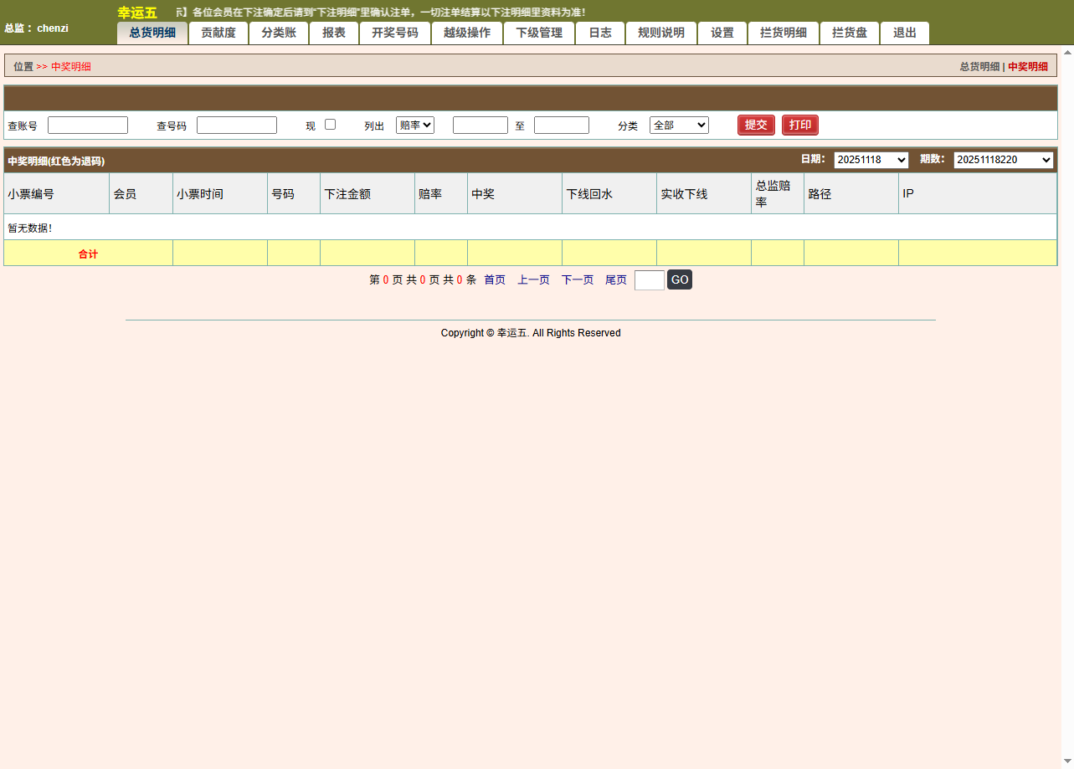Open the 总货明细 link in breadcrumb bar

coord(979,67)
